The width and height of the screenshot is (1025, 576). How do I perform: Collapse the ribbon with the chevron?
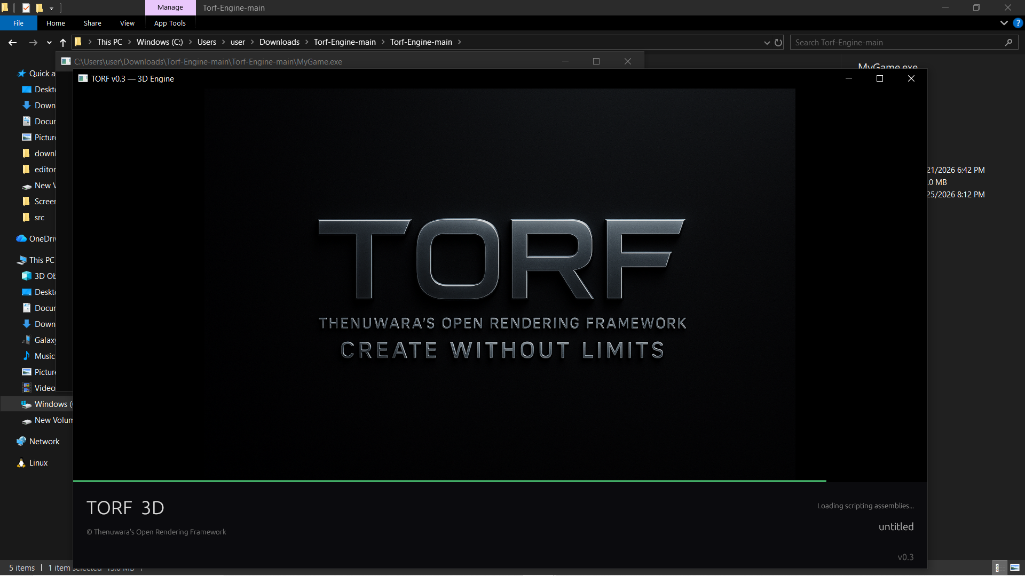[1004, 23]
